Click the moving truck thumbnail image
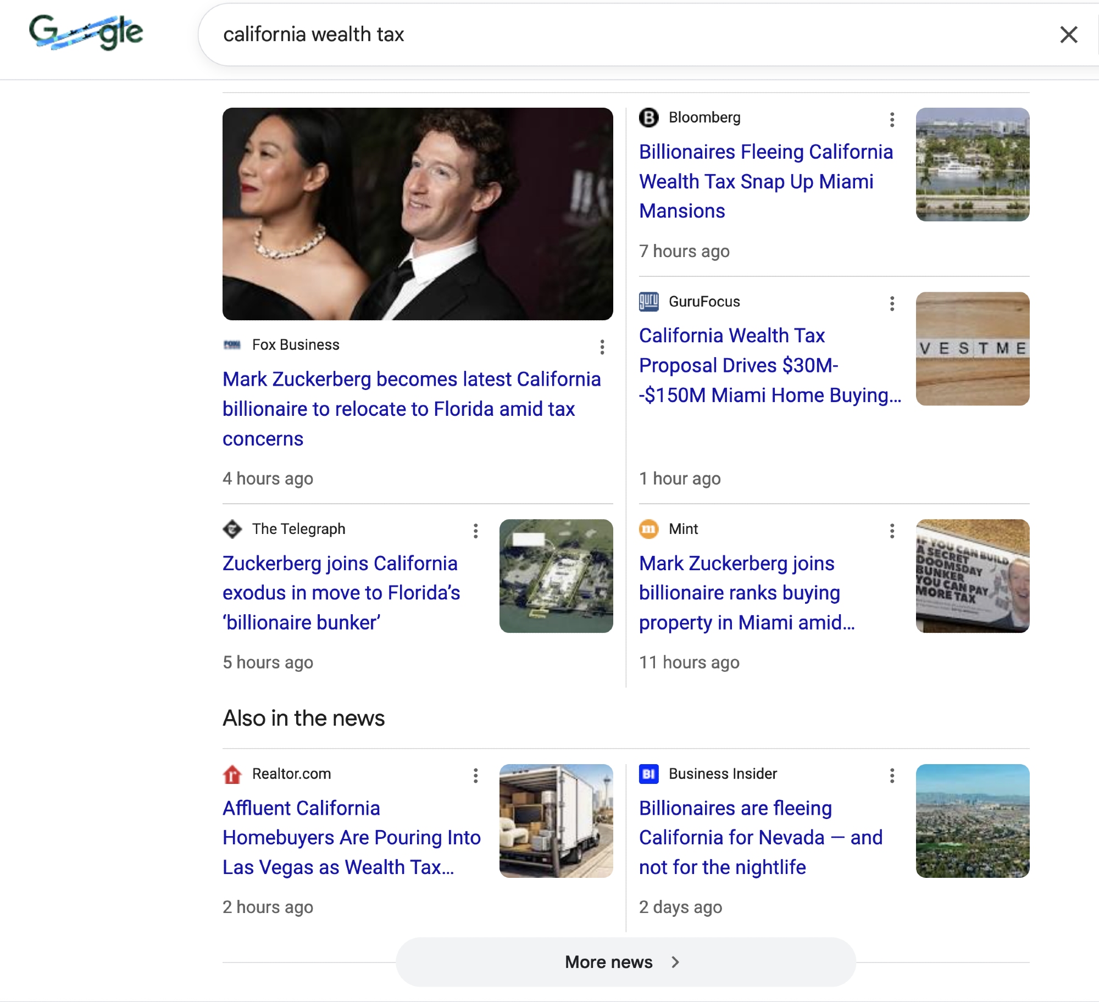This screenshot has width=1099, height=1002. point(556,821)
